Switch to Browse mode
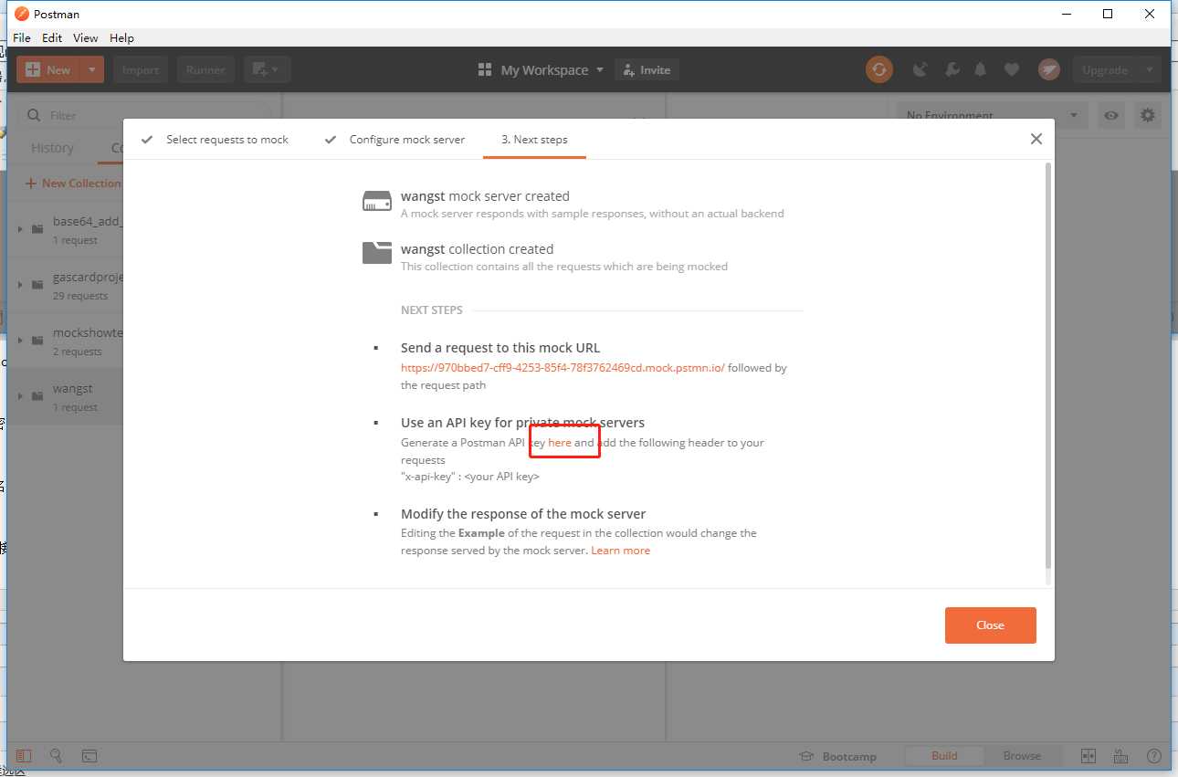Image resolution: width=1178 pixels, height=777 pixels. [1022, 756]
